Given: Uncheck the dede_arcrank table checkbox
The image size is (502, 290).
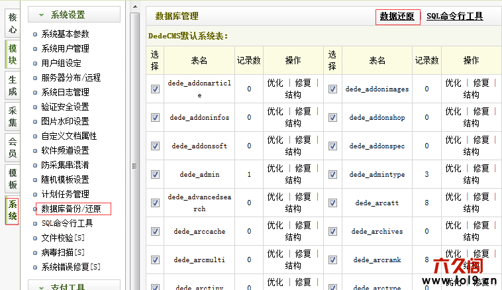Looking at the screenshot, I should tap(332, 260).
